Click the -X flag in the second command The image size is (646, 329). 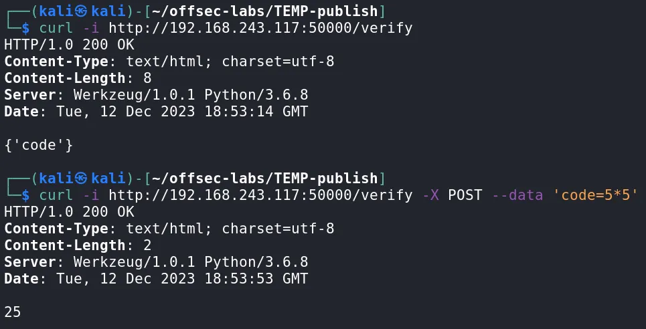(430, 195)
